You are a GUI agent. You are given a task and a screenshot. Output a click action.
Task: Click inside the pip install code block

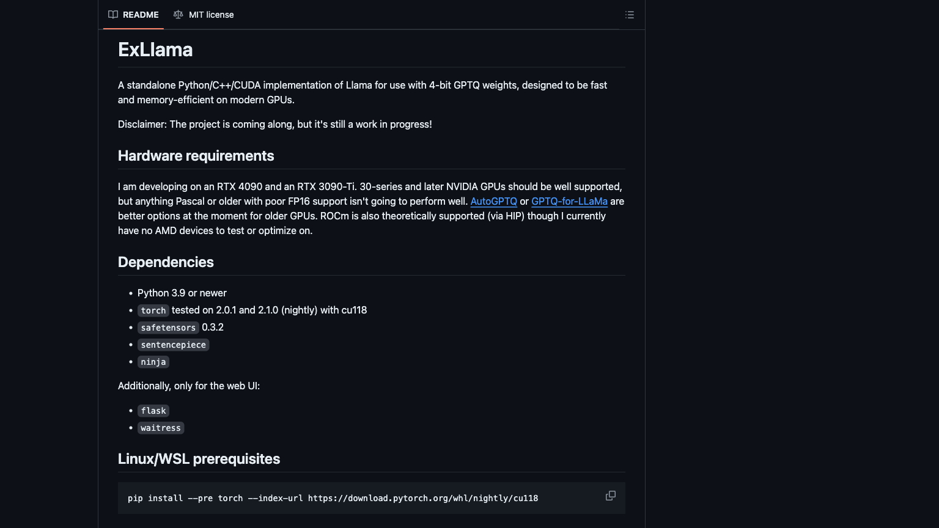(x=333, y=498)
